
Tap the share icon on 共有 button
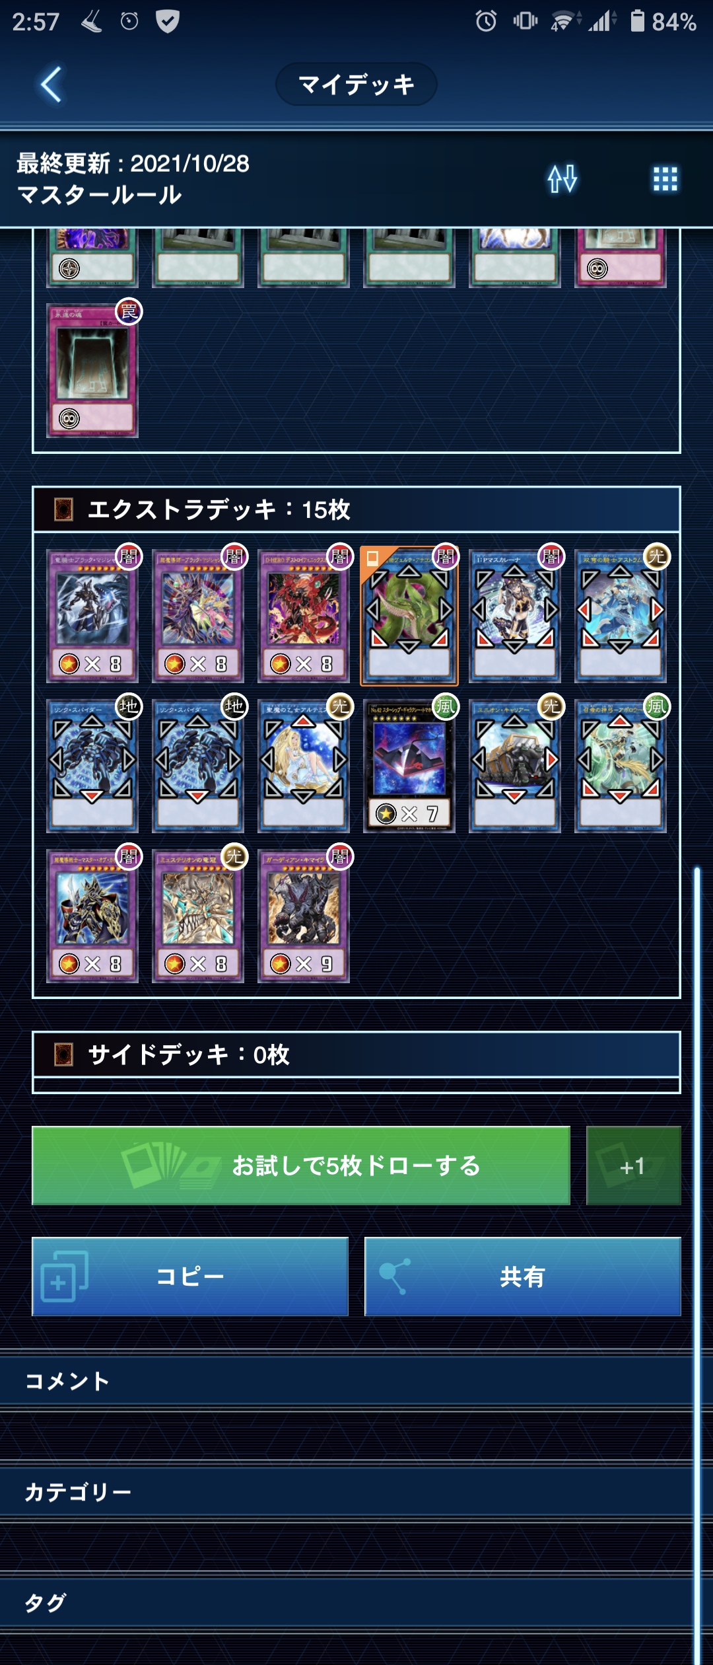[x=395, y=1276]
